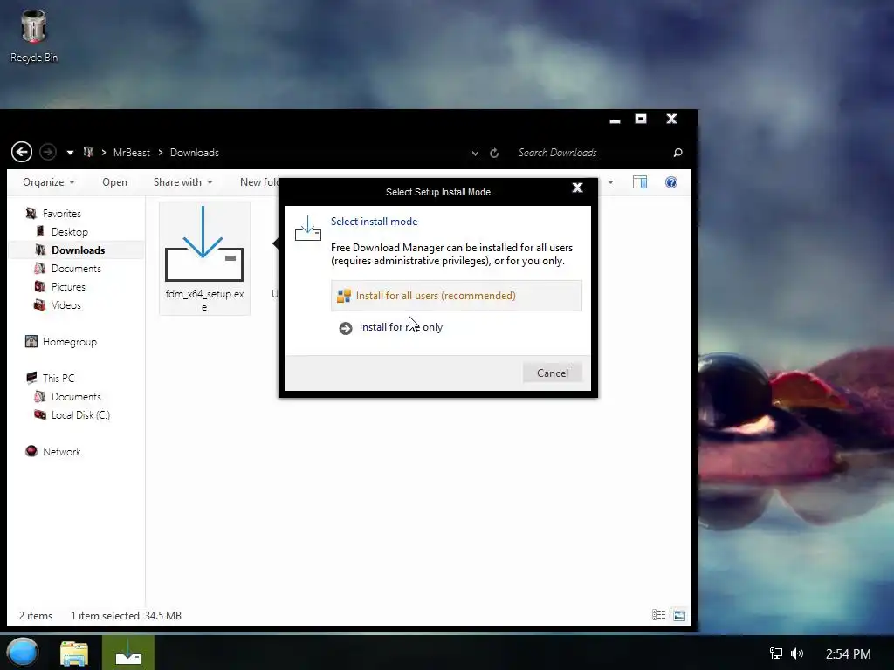Select fdm_x64_setup.exe file

point(204,258)
